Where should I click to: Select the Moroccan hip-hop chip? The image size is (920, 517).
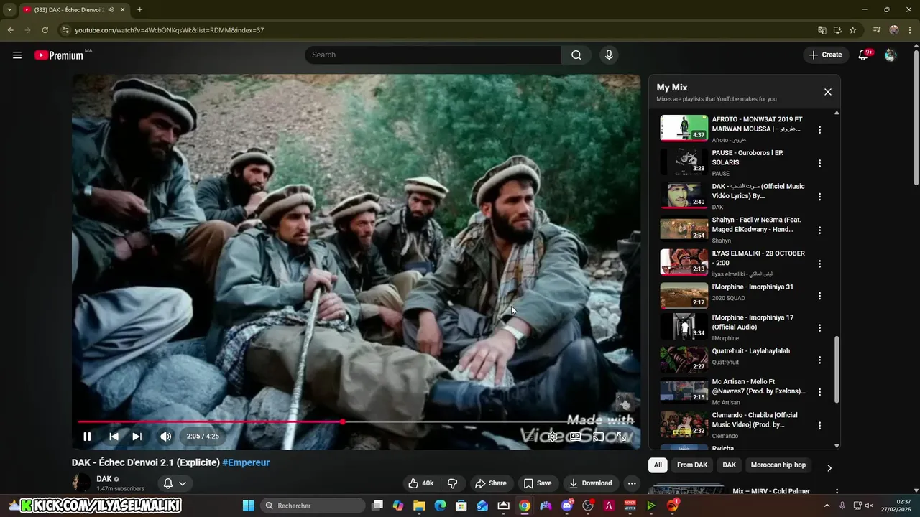tap(778, 465)
